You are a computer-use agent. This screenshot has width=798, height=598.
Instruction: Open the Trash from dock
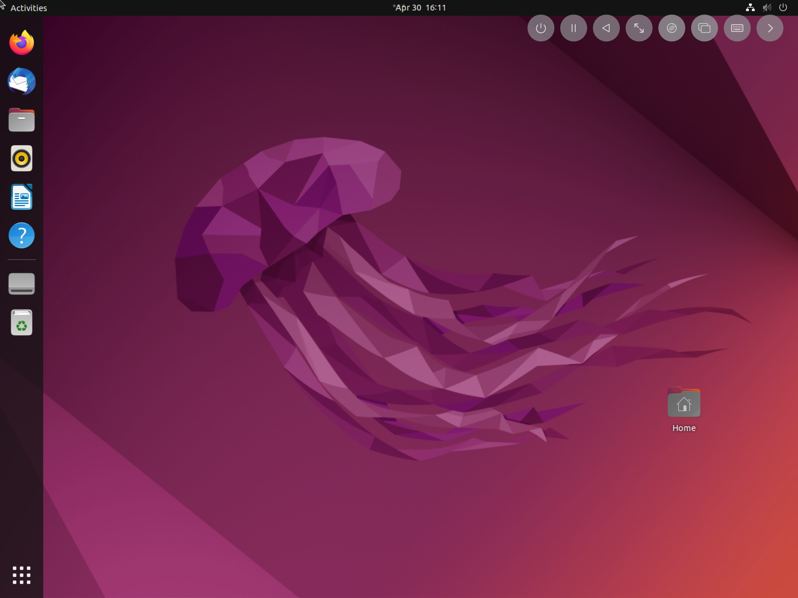pos(22,322)
